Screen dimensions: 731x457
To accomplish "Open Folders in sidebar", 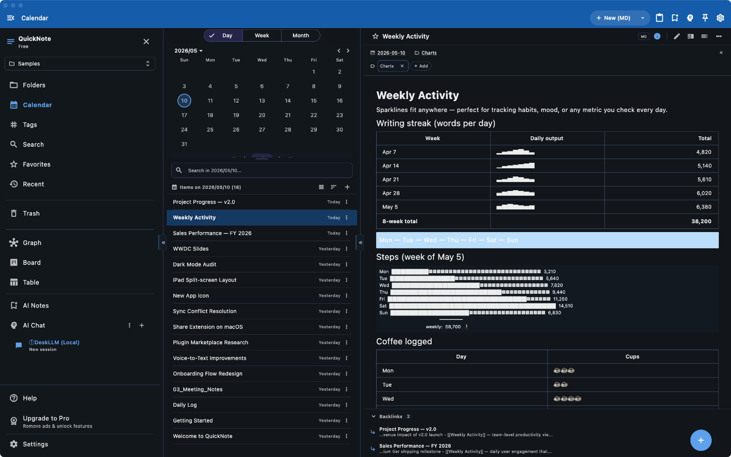I will [x=80, y=85].
